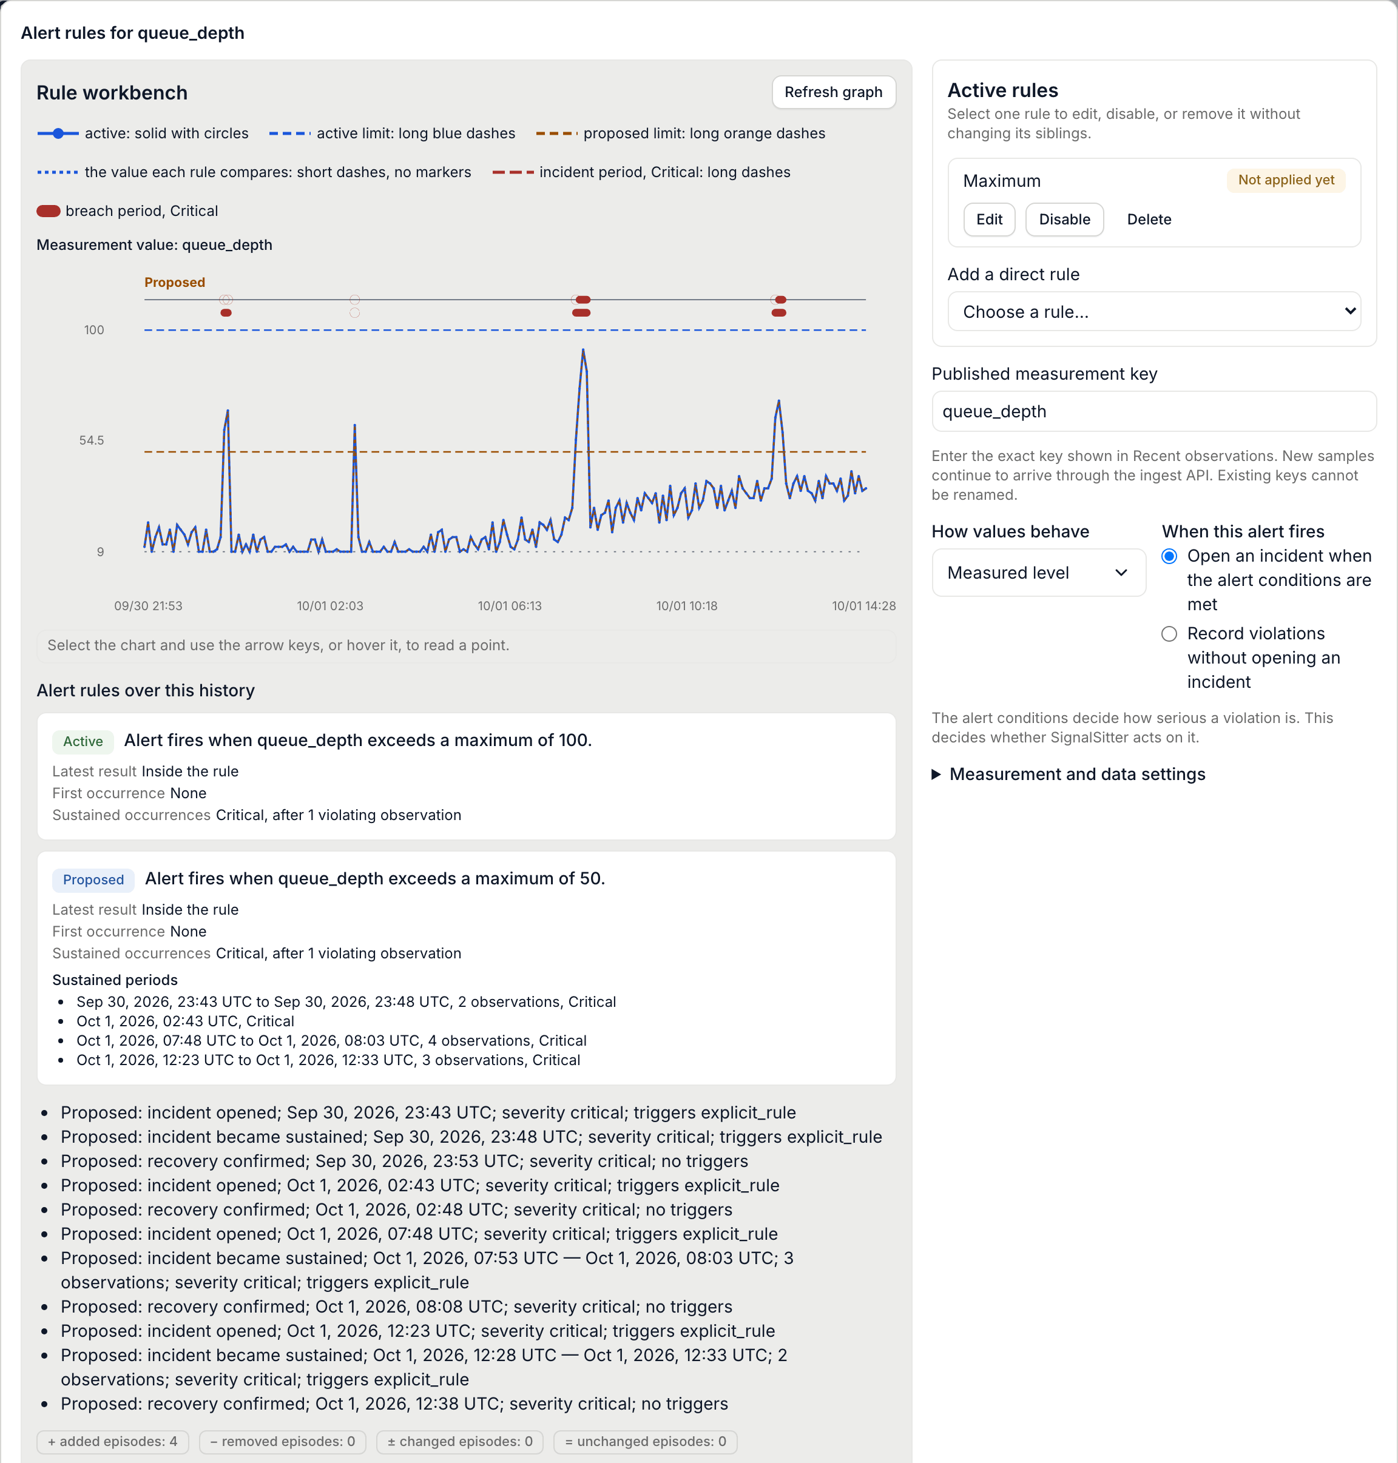Disable the Maximum rule
The width and height of the screenshot is (1398, 1463).
pyautogui.click(x=1064, y=220)
